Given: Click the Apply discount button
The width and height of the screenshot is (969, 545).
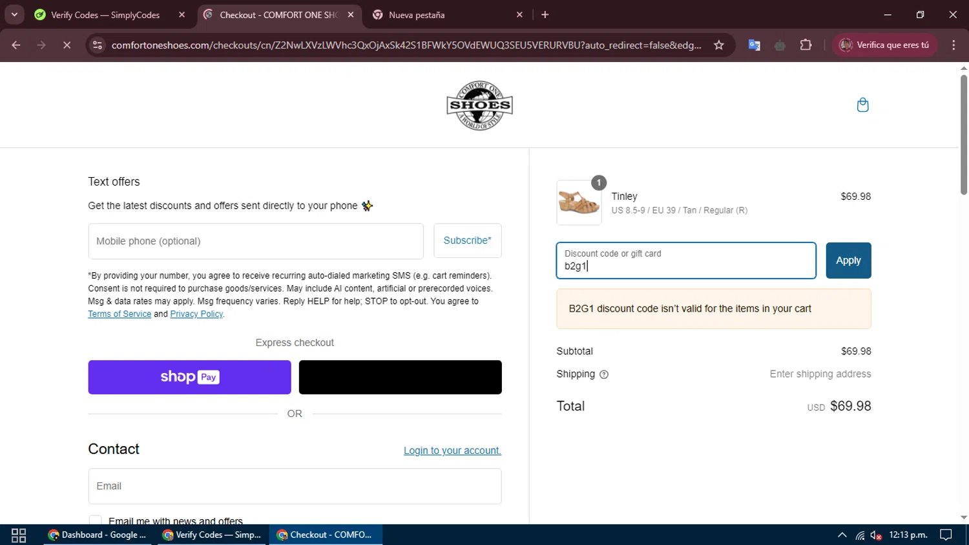Looking at the screenshot, I should pos(848,261).
